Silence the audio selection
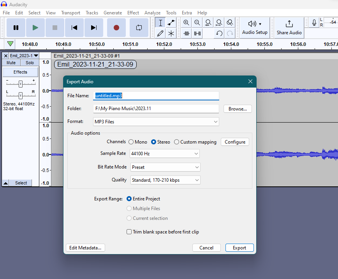The image size is (338, 279). click(x=197, y=33)
